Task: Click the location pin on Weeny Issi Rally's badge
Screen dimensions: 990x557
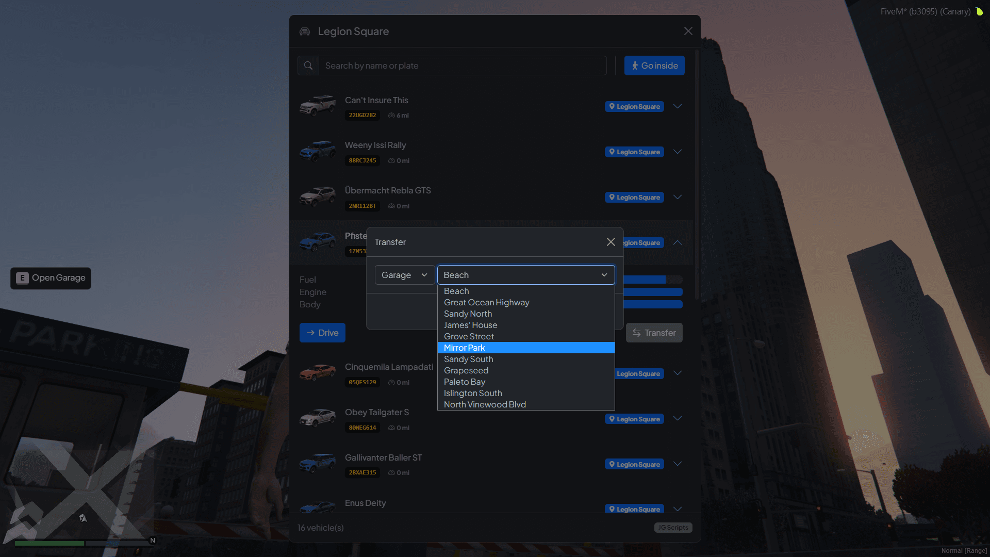Action: point(612,152)
